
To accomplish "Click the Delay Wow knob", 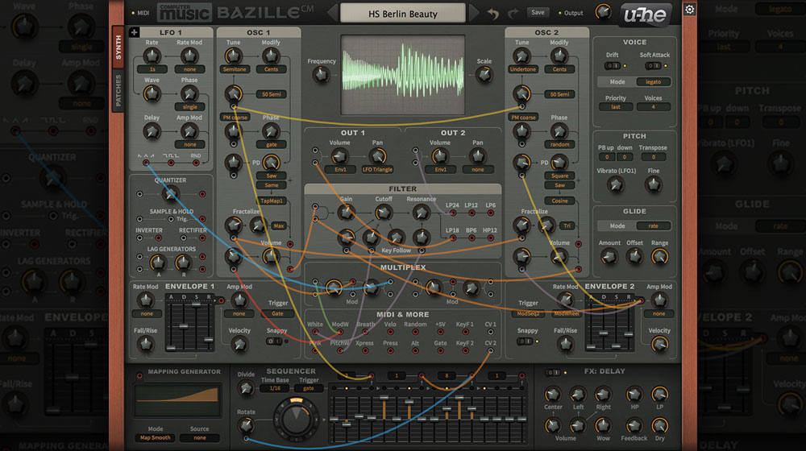I will [x=603, y=425].
